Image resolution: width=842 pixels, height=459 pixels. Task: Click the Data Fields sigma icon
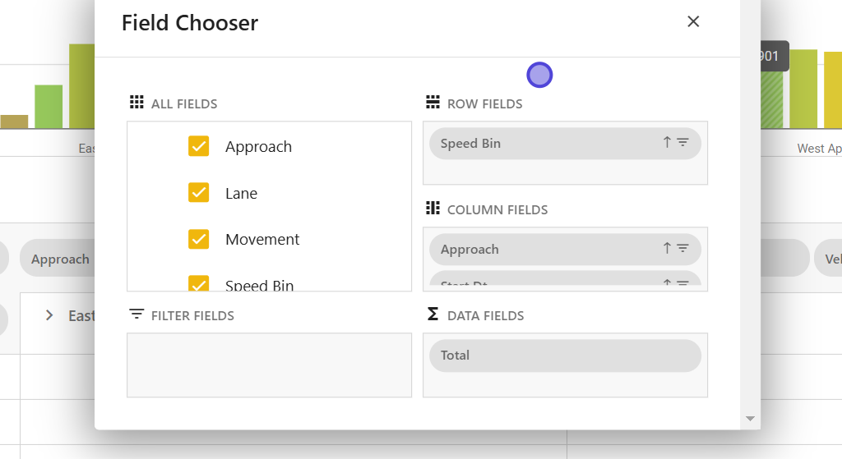433,314
